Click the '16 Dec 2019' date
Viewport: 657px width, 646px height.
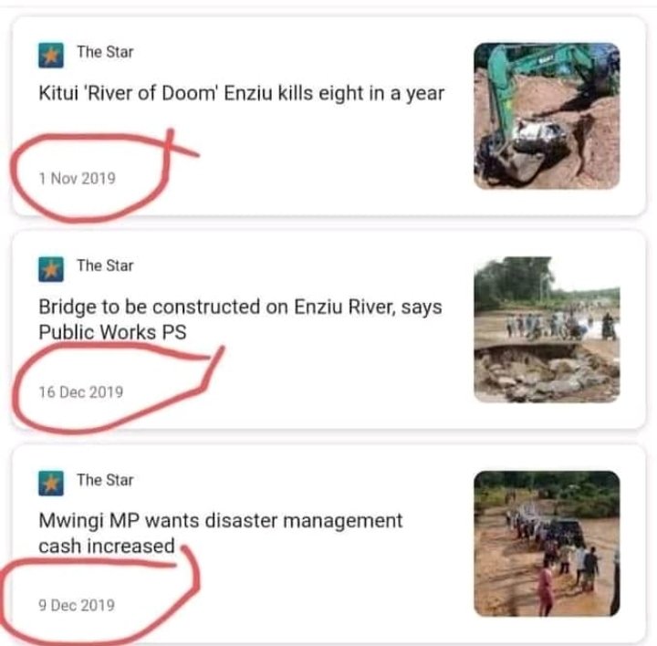[80, 392]
